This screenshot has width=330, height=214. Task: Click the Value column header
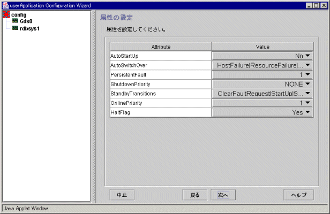click(x=262, y=47)
